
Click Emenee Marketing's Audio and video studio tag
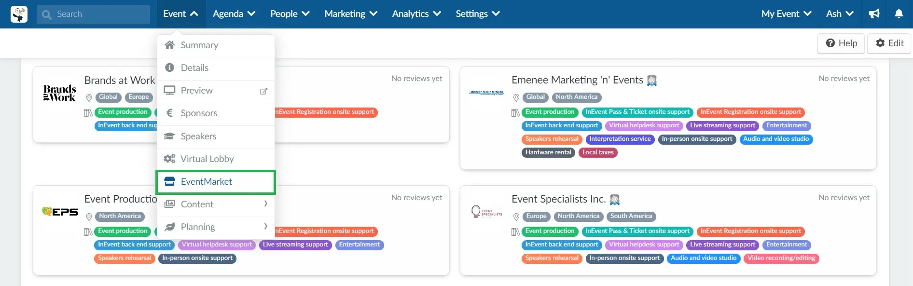point(776,139)
